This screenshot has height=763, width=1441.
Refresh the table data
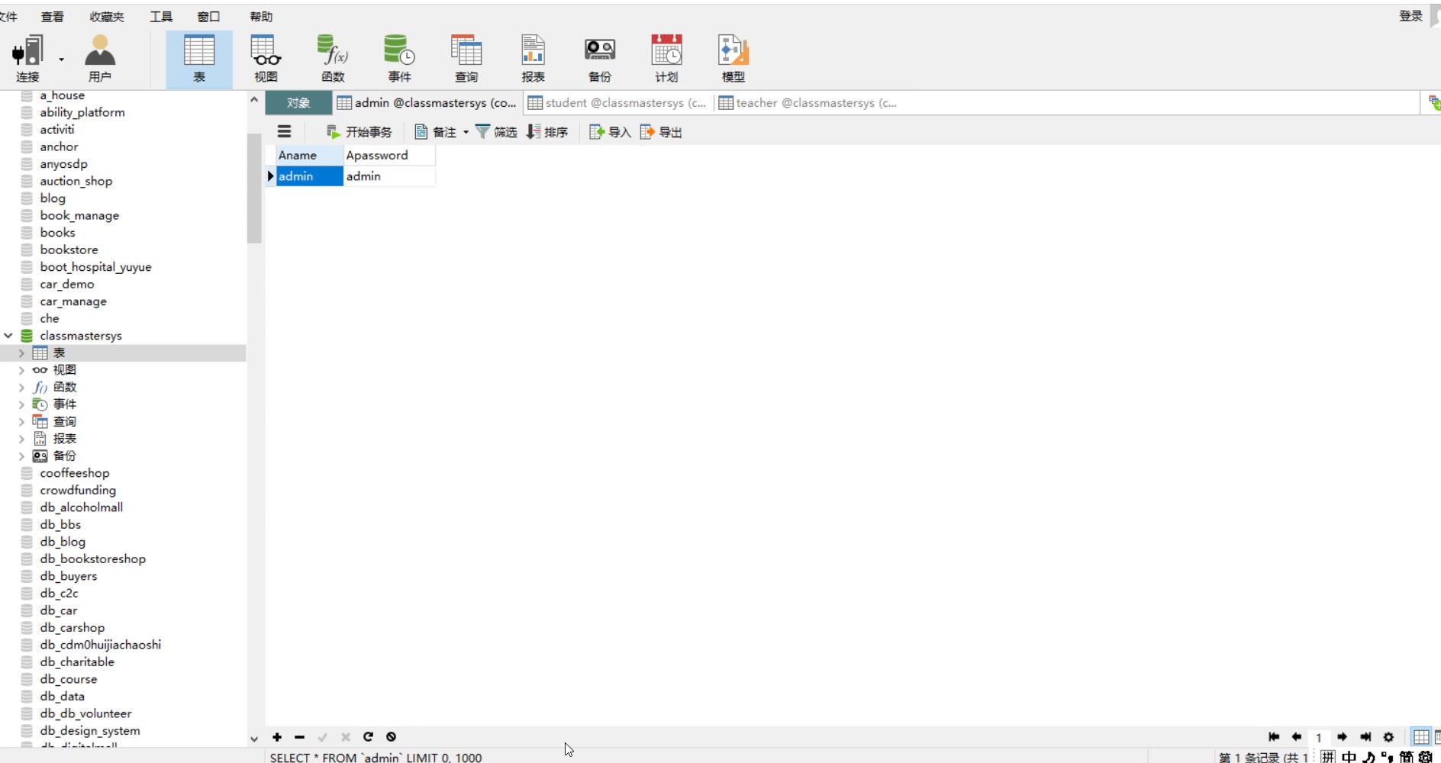point(368,737)
